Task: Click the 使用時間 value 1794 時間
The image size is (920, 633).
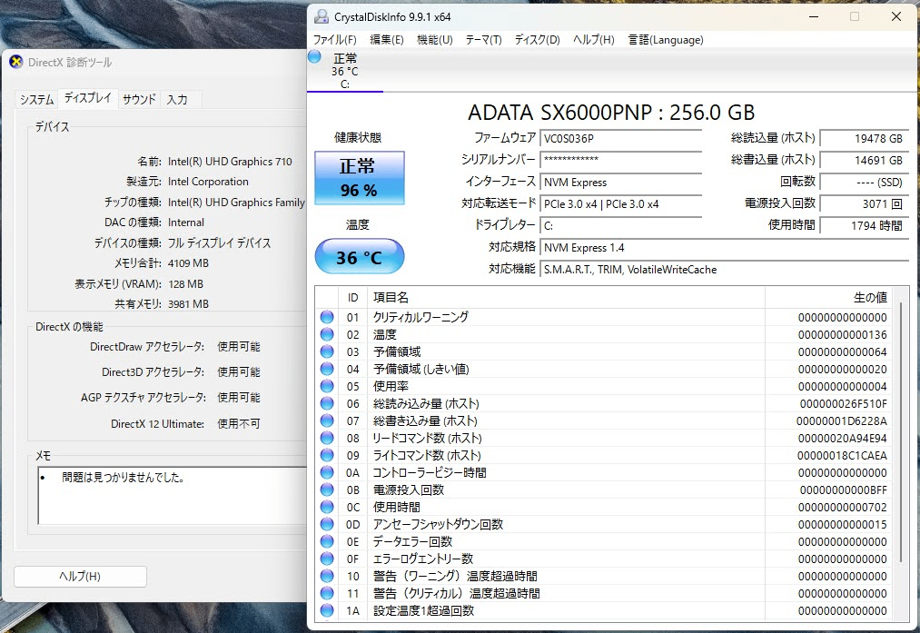Action: coord(865,226)
